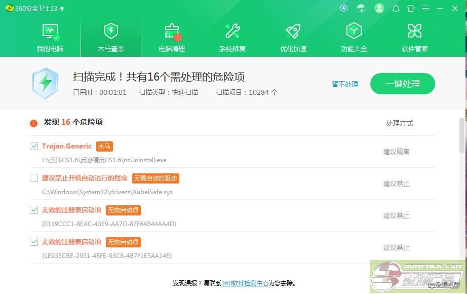Switch to the 我的电脑 tab
The width and height of the screenshot is (467, 294).
(x=50, y=38)
